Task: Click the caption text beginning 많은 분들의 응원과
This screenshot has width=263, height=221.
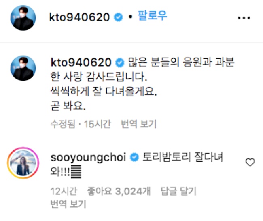Action: pos(142,84)
